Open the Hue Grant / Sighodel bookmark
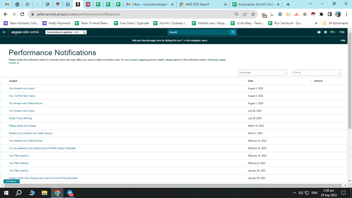 131,23
